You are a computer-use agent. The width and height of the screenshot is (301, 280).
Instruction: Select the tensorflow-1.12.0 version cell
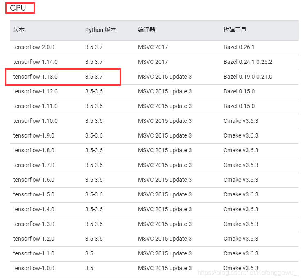[35, 91]
